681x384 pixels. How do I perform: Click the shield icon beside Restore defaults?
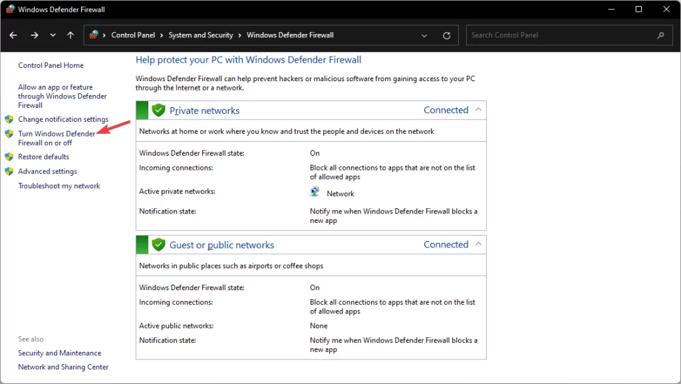point(9,156)
